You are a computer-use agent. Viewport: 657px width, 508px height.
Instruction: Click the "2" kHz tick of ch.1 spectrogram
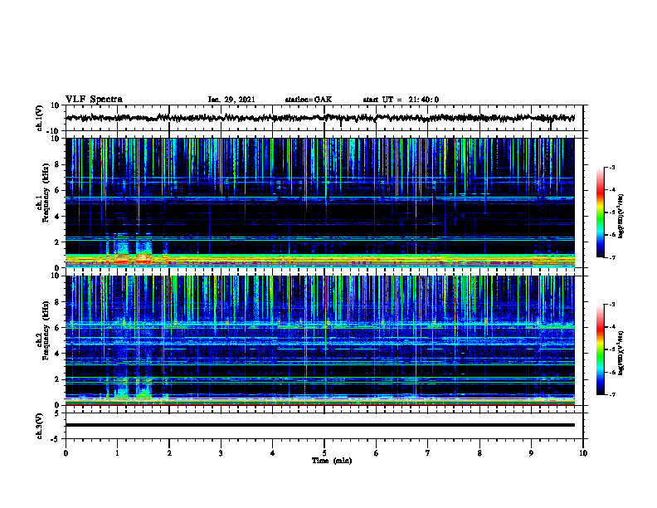[x=57, y=242]
